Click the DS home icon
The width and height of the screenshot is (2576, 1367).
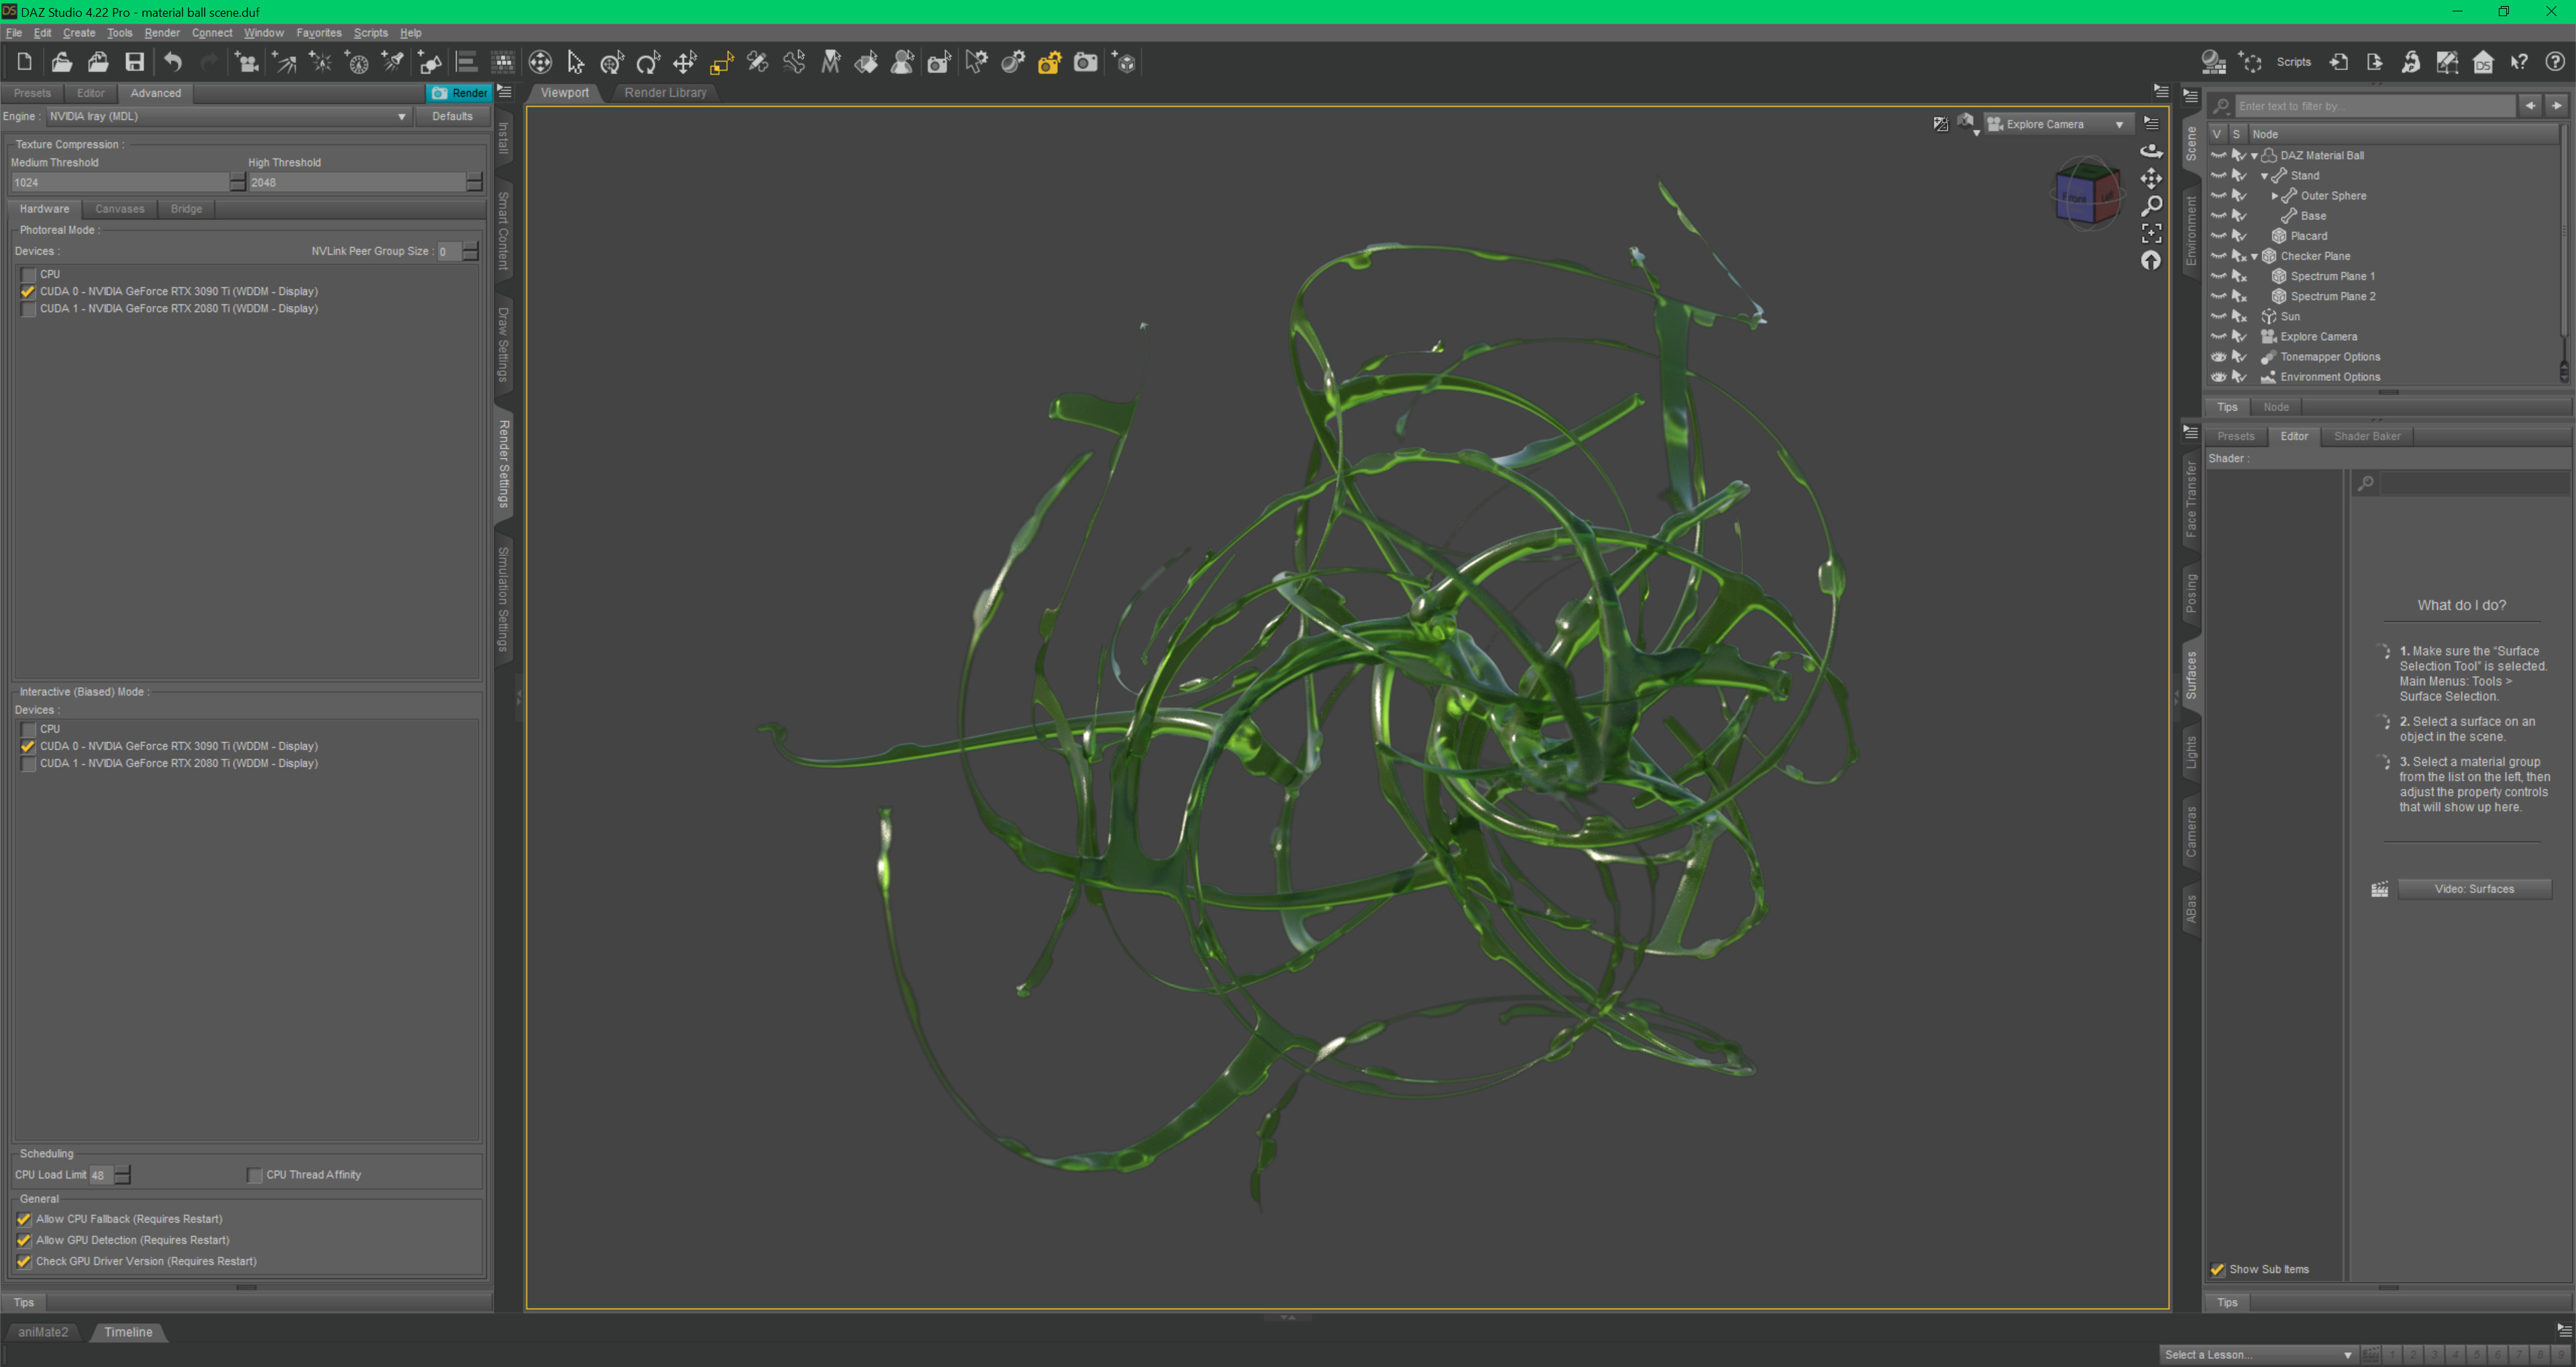click(2483, 62)
